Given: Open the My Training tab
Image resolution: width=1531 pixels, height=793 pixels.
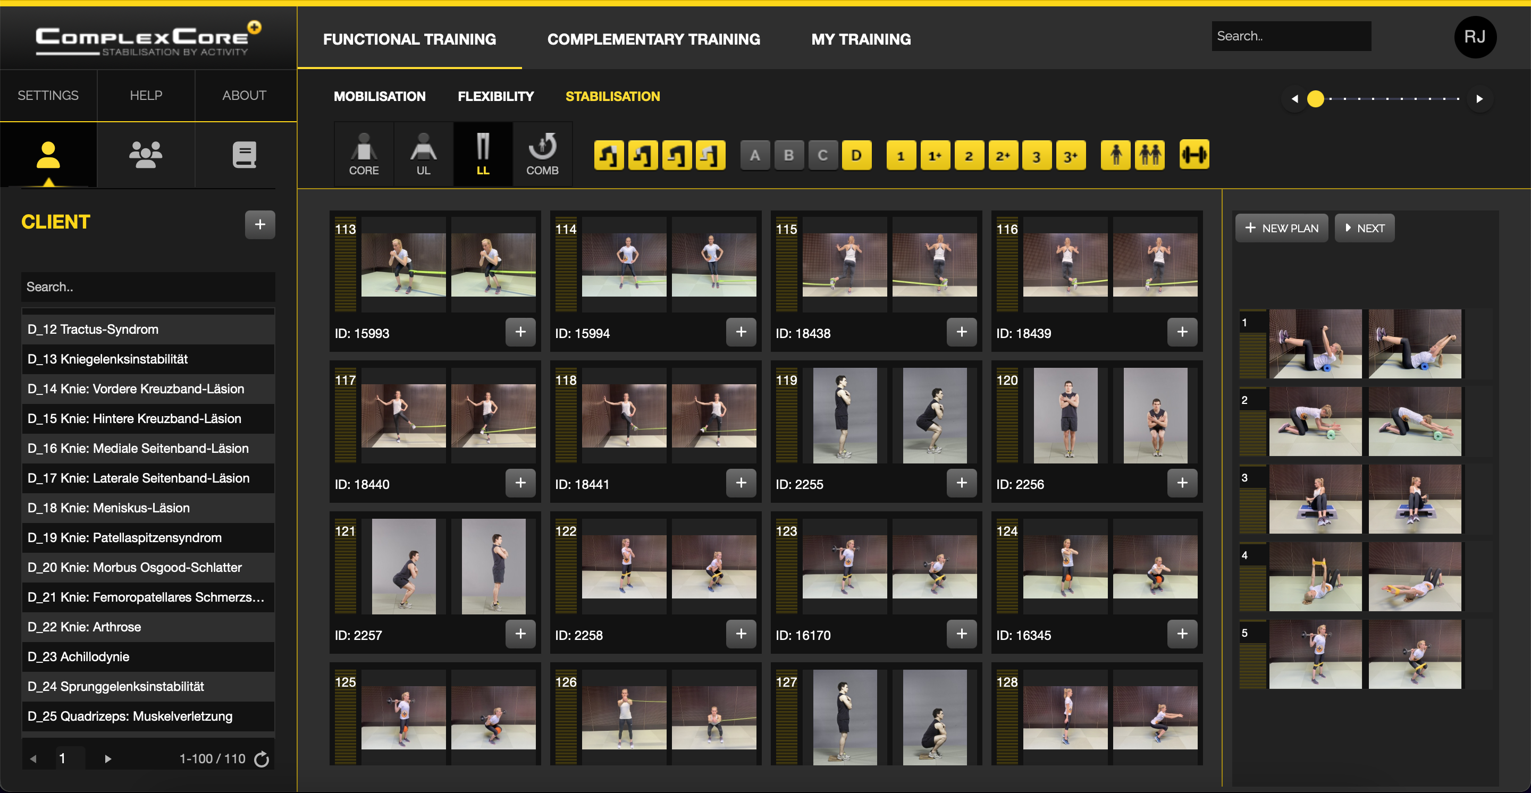Looking at the screenshot, I should pos(861,39).
